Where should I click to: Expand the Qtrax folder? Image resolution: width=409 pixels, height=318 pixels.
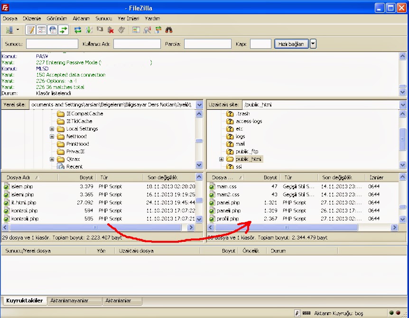tap(52, 159)
